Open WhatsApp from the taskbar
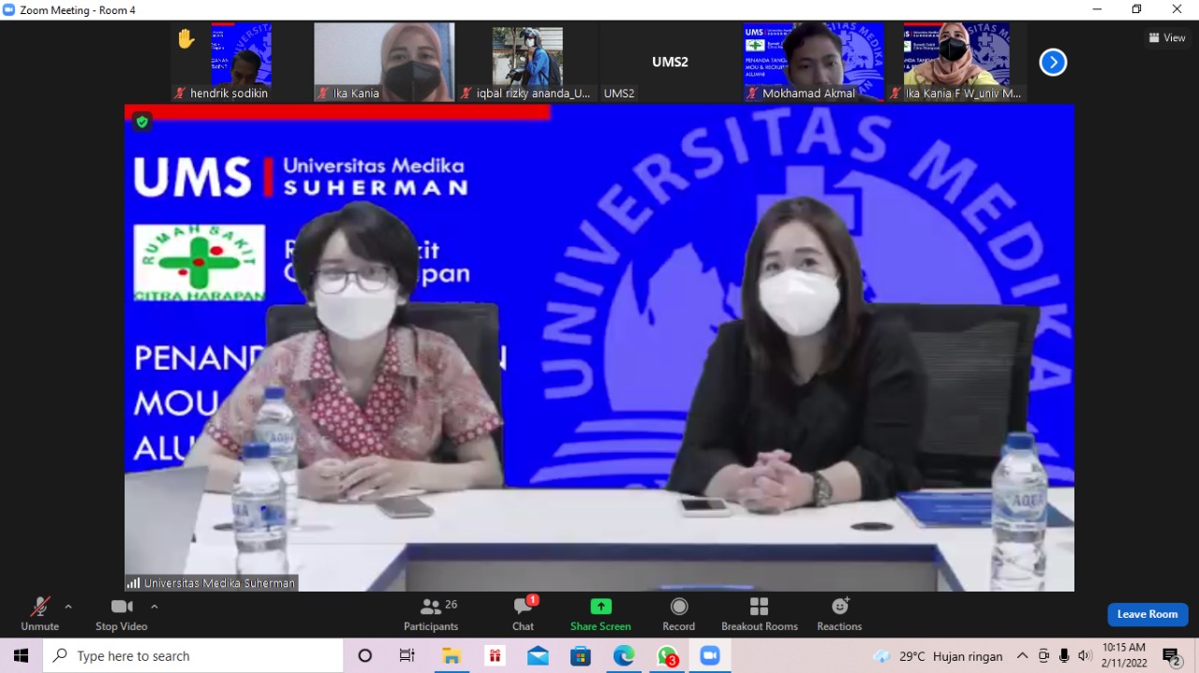Viewport: 1199px width, 673px height. 667,656
